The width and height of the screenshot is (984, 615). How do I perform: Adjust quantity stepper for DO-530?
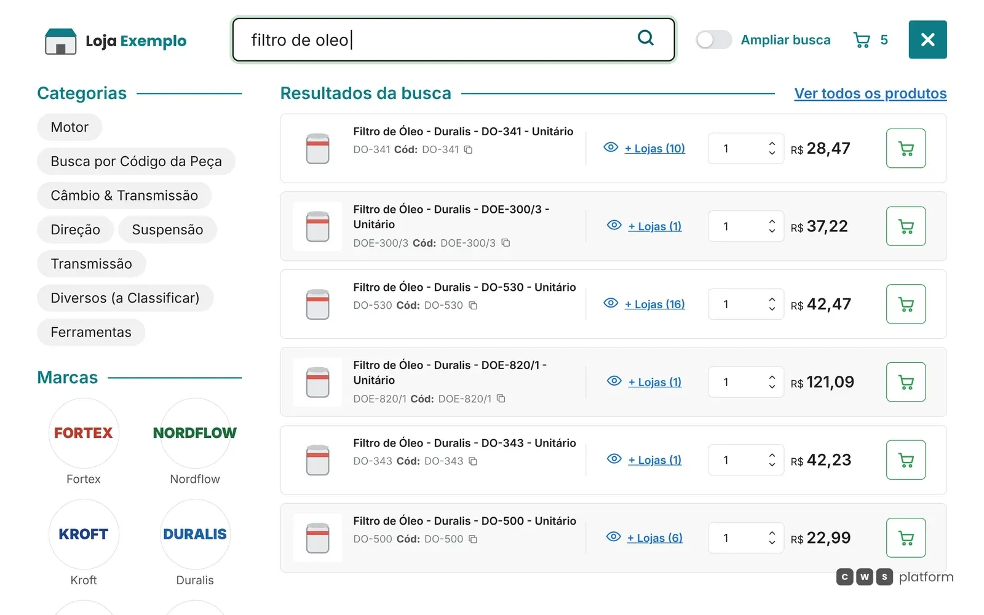772,304
